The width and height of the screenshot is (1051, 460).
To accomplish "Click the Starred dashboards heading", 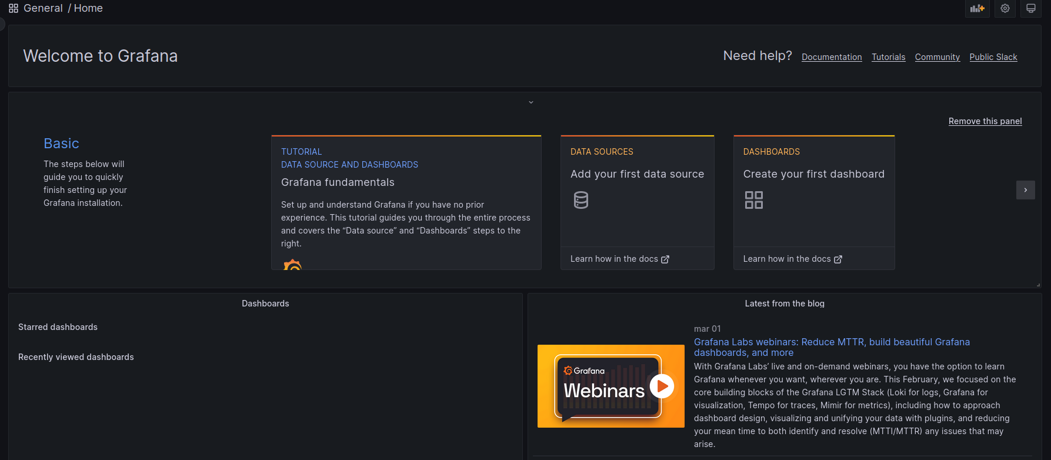I will [x=58, y=327].
